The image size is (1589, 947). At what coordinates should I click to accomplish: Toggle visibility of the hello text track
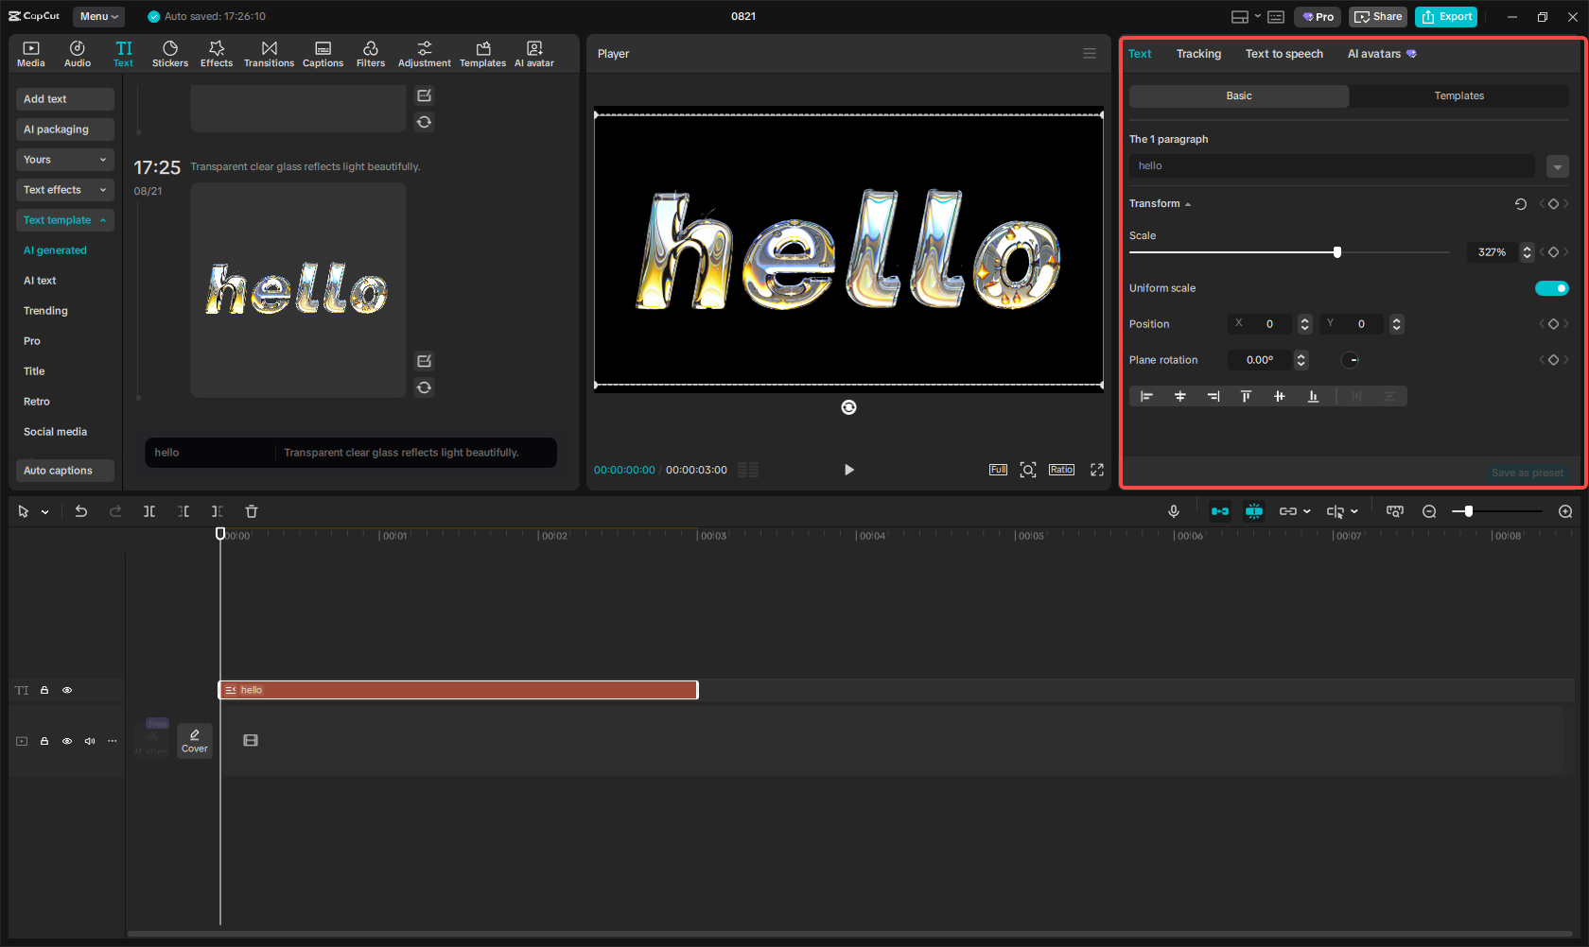tap(67, 690)
